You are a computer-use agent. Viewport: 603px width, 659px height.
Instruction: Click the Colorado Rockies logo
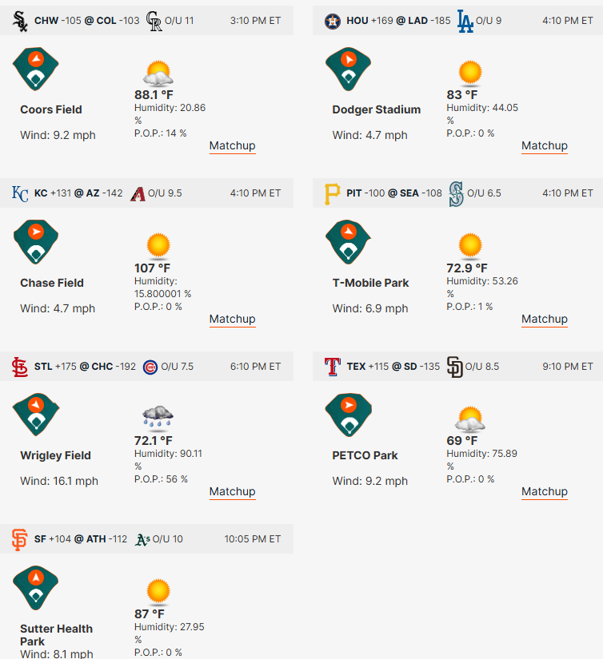pyautogui.click(x=154, y=21)
